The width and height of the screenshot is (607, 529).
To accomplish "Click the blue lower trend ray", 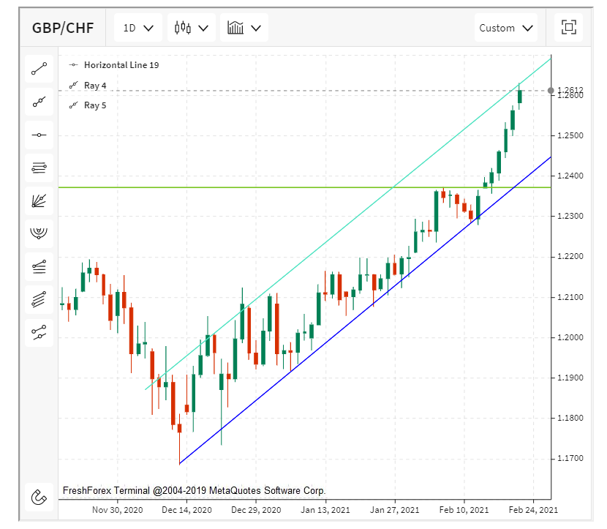I will coord(366,310).
